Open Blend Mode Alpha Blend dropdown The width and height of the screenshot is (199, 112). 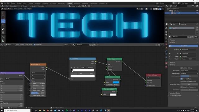pos(189,71)
